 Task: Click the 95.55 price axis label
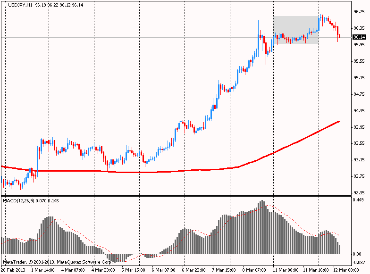(x=359, y=61)
